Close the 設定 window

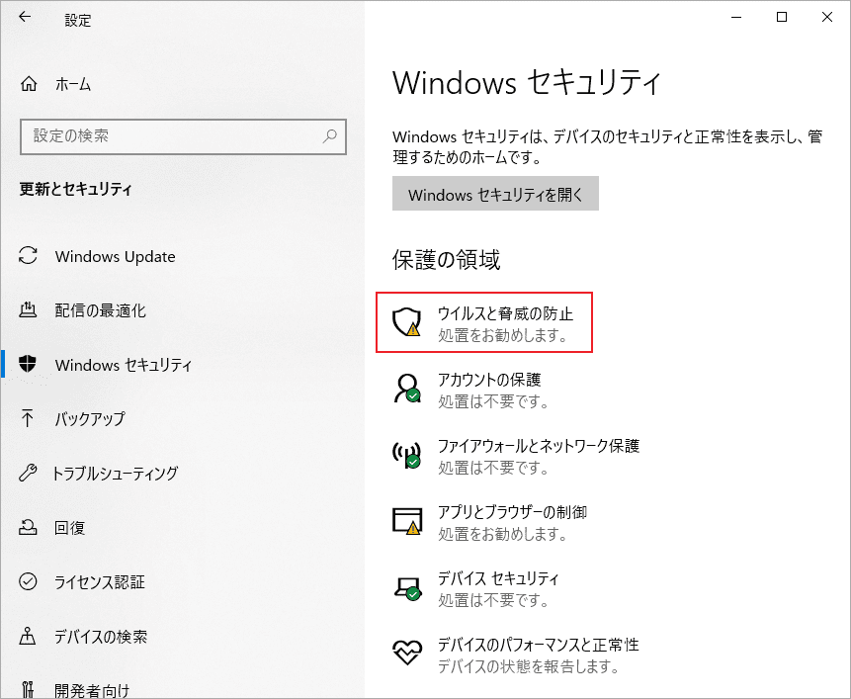827,17
